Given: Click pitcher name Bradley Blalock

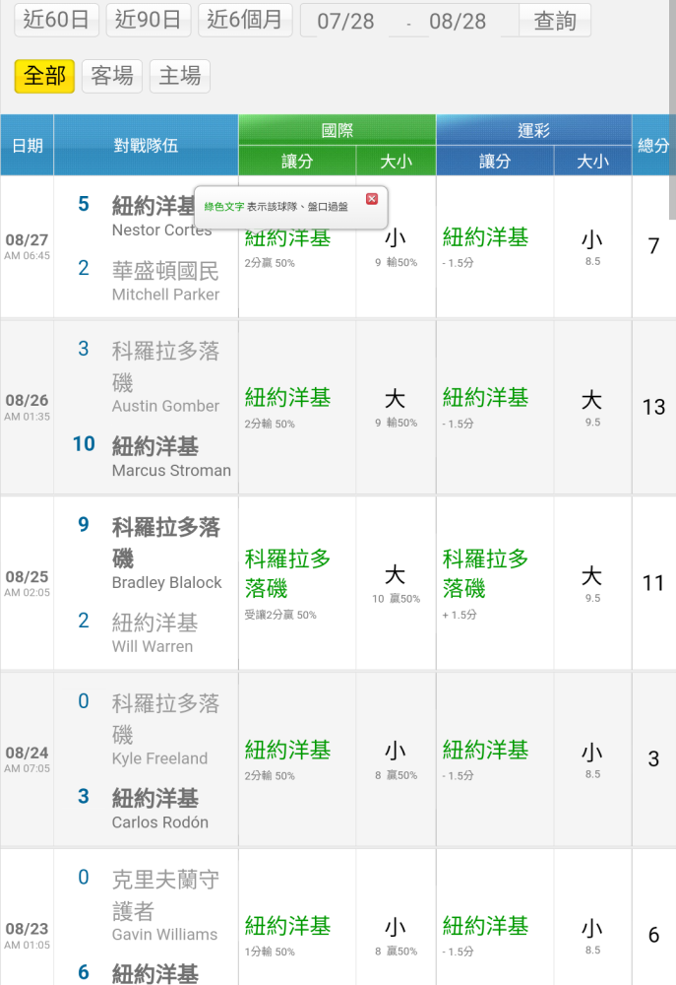Looking at the screenshot, I should pyautogui.click(x=167, y=582).
